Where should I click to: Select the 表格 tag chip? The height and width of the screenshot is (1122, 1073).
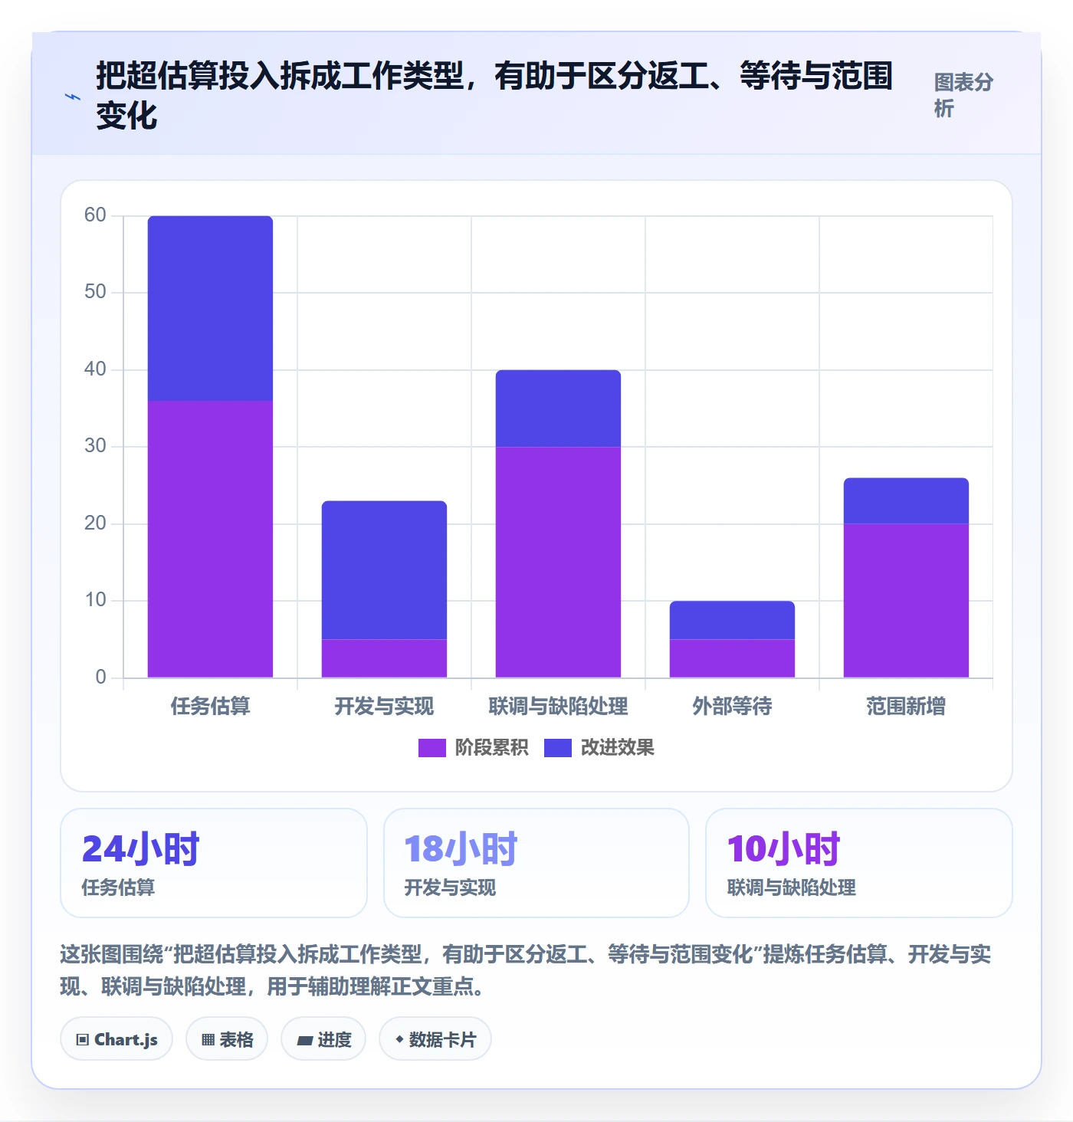pyautogui.click(x=227, y=1039)
